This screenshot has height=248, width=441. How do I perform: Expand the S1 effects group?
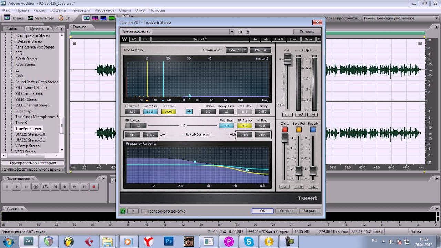[x=12, y=71]
